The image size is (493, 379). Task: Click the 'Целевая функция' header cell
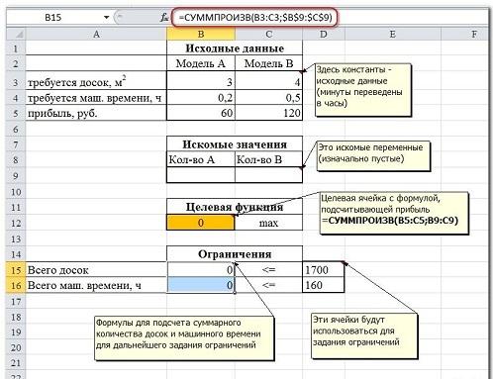(235, 207)
